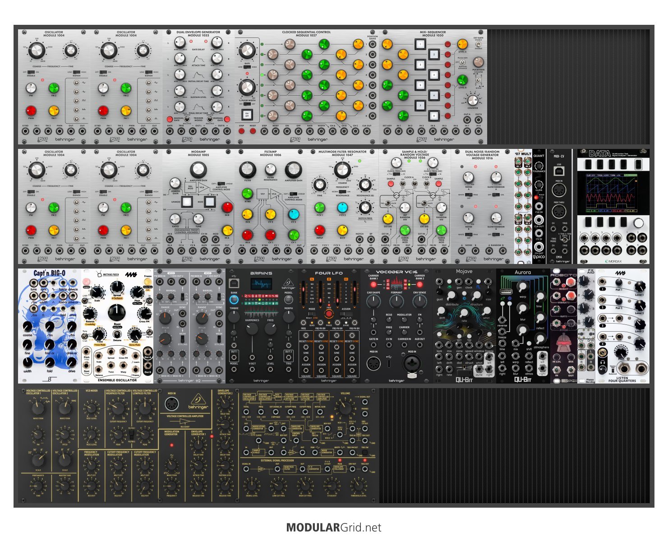Select the Dual Envelope Generator Module 1033 title
Screen dimensions: 668x537
tap(198, 33)
